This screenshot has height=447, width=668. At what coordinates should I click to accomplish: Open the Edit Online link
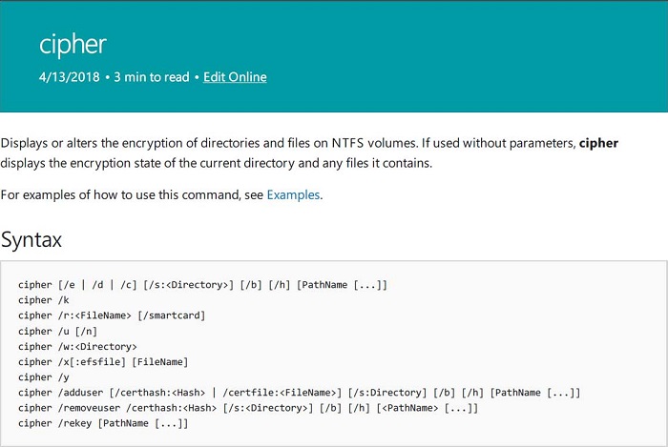click(235, 77)
